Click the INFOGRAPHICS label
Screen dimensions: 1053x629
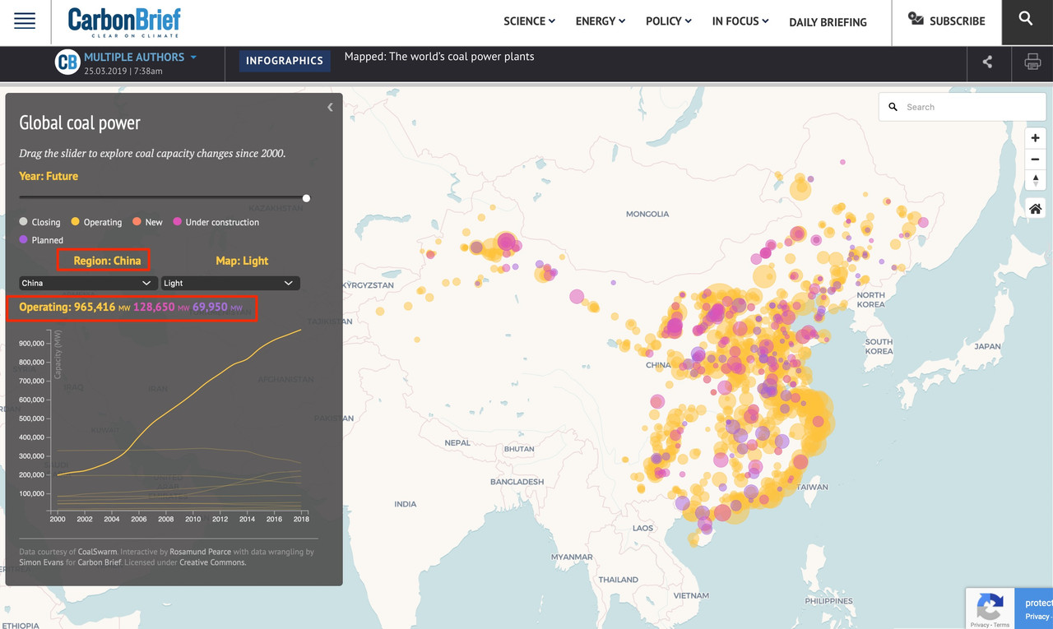pyautogui.click(x=285, y=61)
